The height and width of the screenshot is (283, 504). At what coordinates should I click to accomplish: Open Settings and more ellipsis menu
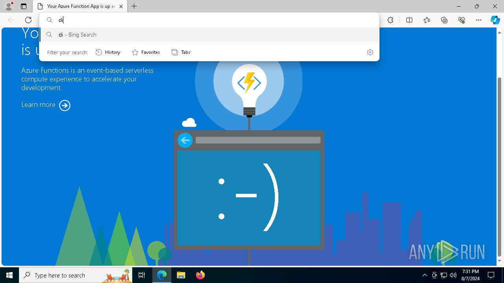click(479, 20)
